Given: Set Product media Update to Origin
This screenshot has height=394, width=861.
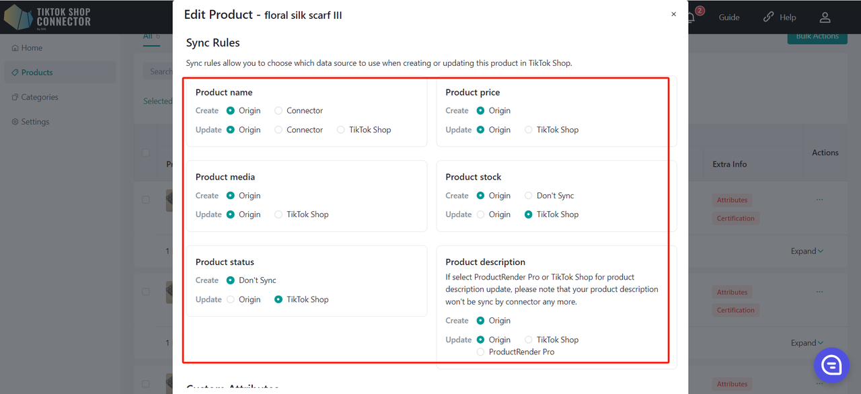Looking at the screenshot, I should point(231,214).
